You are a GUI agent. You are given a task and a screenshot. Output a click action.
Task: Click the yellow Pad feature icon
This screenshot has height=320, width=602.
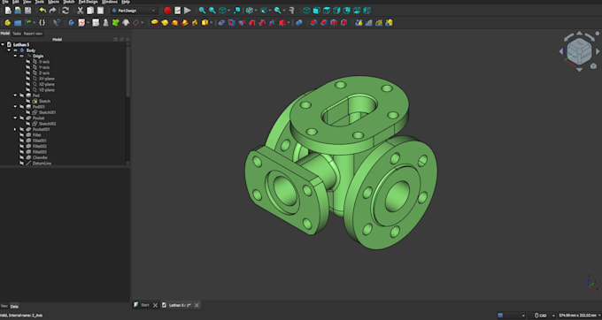coord(154,23)
